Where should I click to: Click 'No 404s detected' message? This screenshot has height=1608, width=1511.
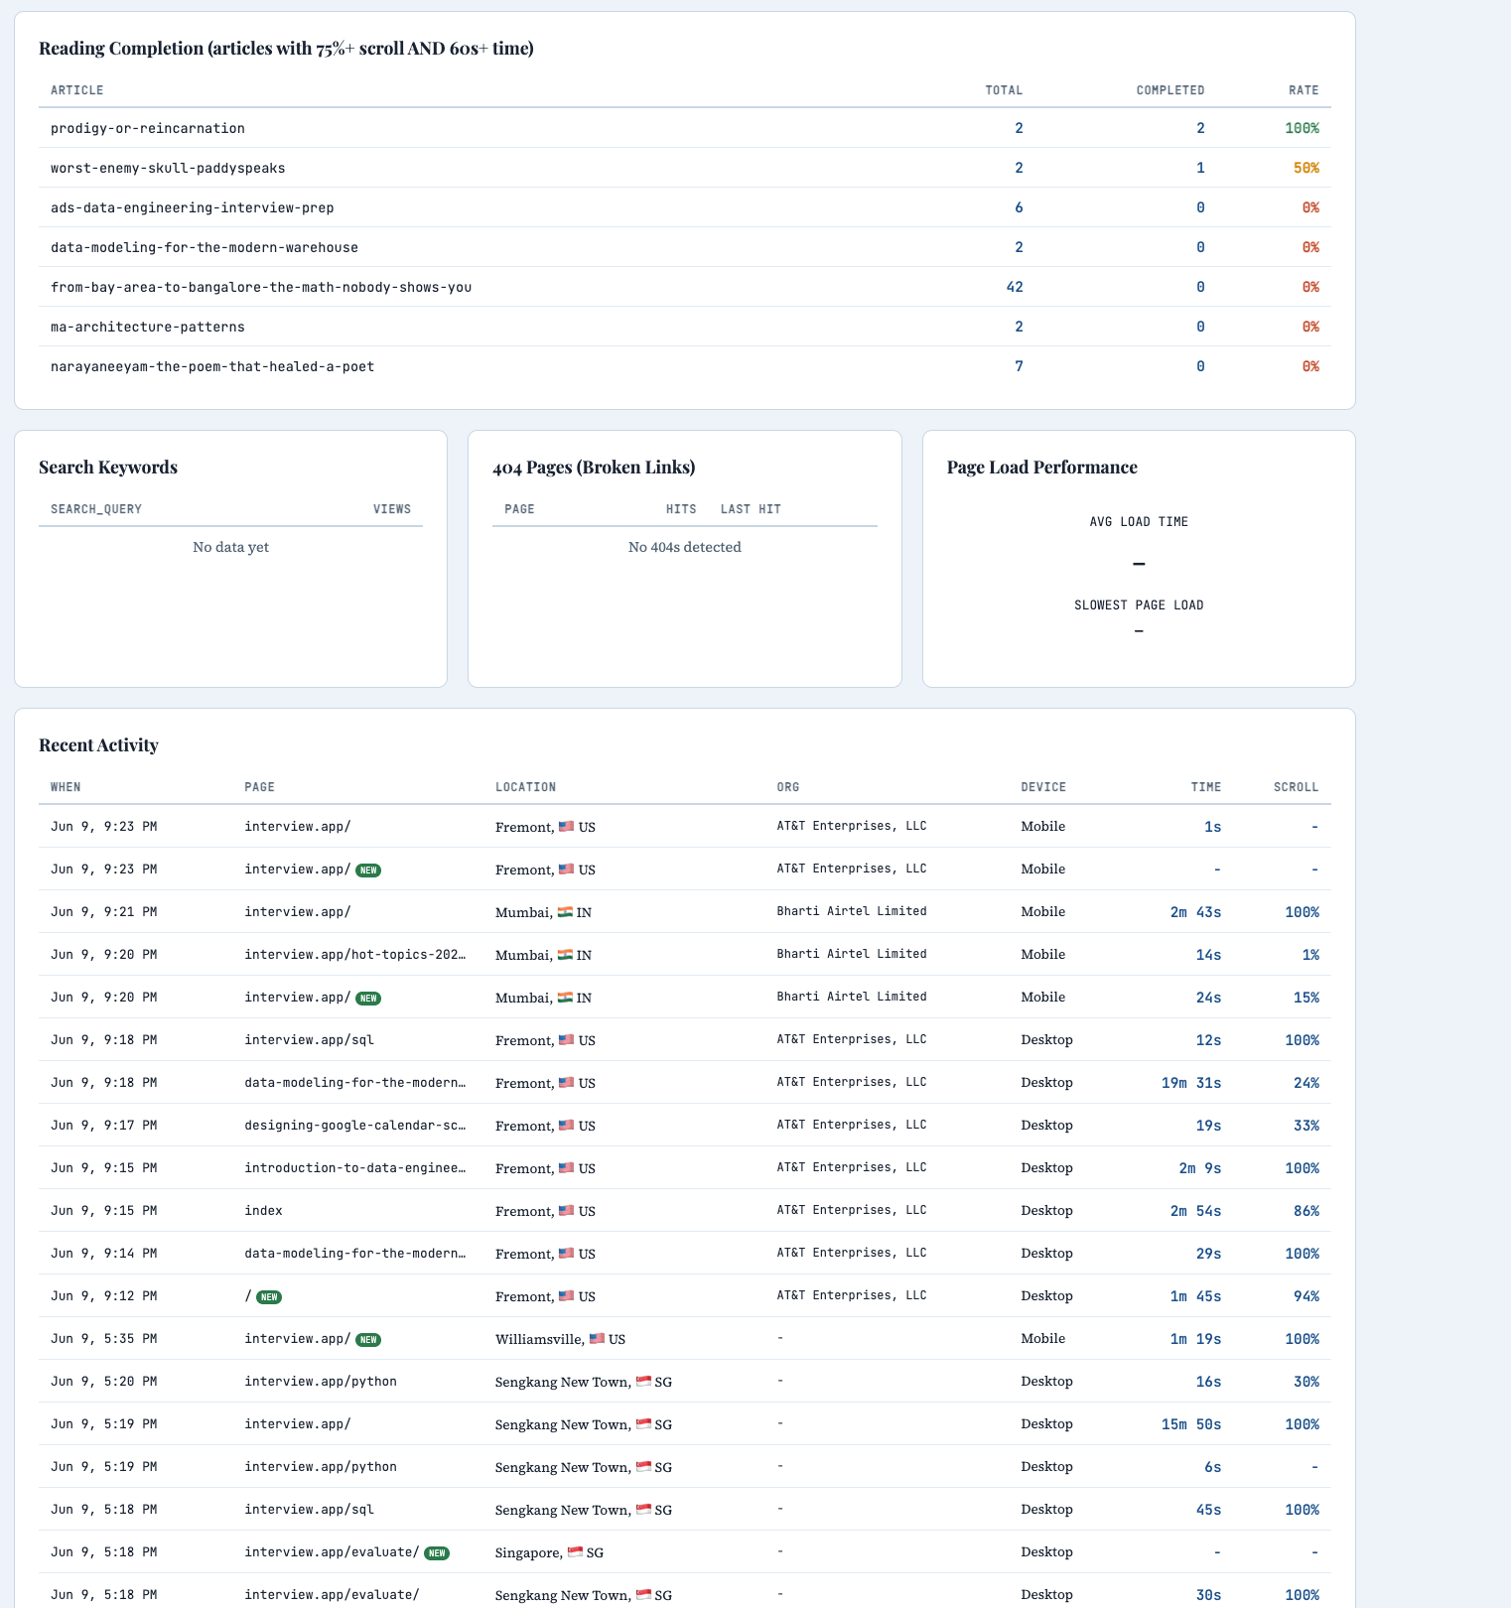[x=685, y=547]
